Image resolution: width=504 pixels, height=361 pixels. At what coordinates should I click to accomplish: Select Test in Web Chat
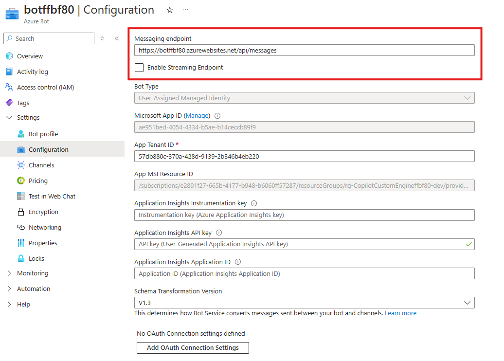tap(52, 197)
